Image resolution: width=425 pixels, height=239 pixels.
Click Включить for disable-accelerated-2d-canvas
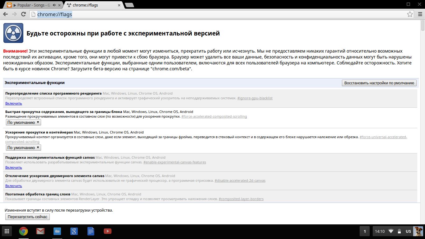point(14,186)
